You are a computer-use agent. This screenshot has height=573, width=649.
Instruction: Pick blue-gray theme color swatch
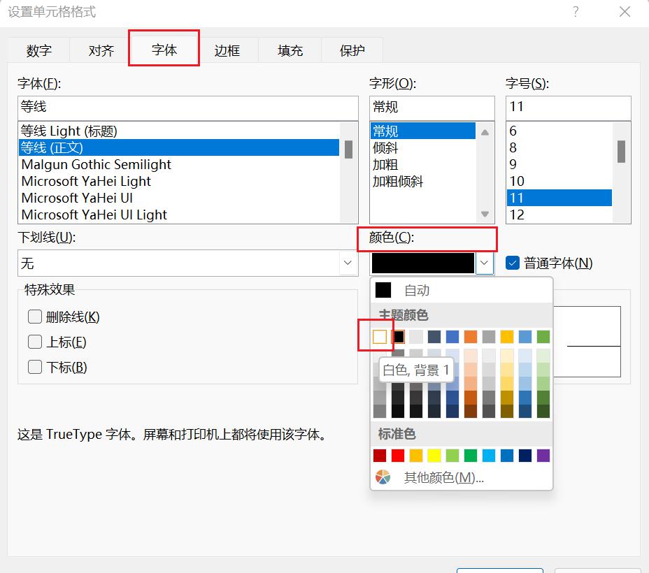pyautogui.click(x=434, y=337)
